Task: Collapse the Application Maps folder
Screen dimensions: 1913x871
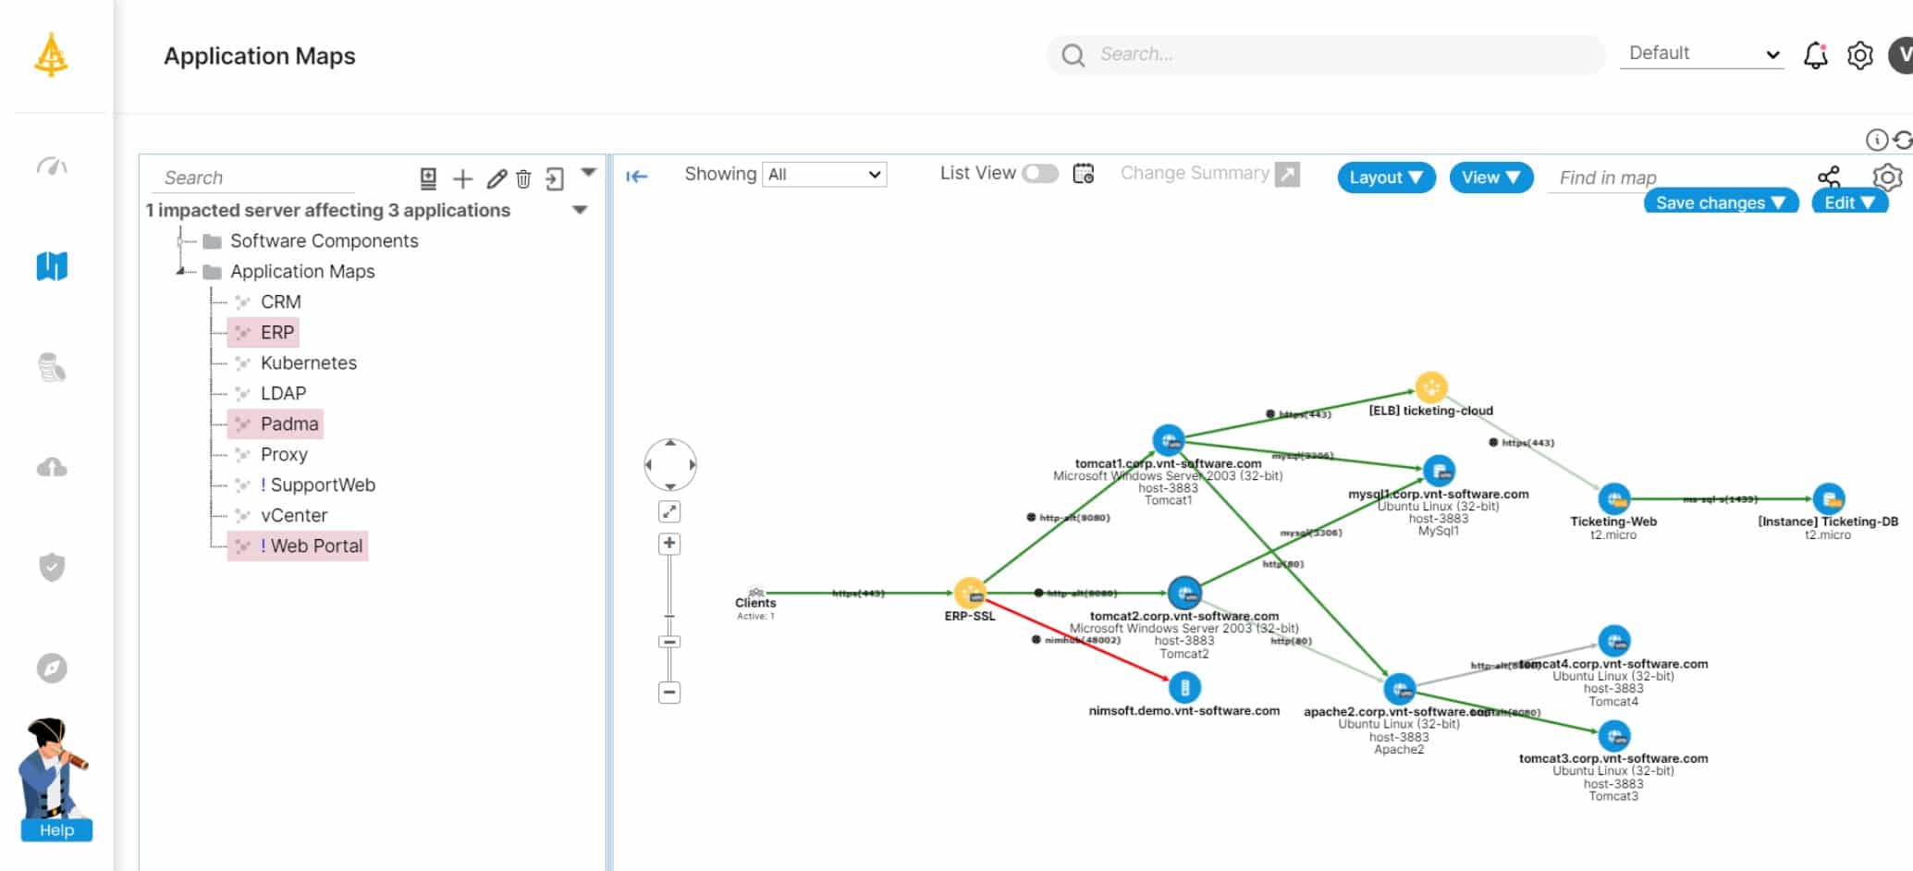Action: 181,271
